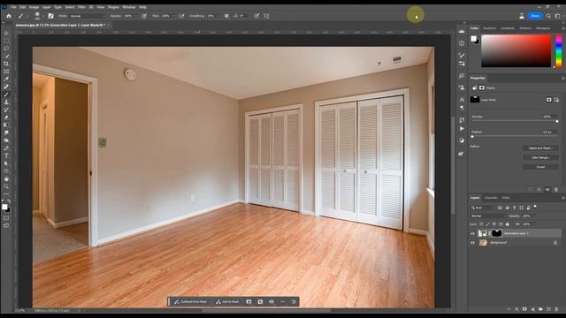Select the Zoom tool in toolbox

6,186
